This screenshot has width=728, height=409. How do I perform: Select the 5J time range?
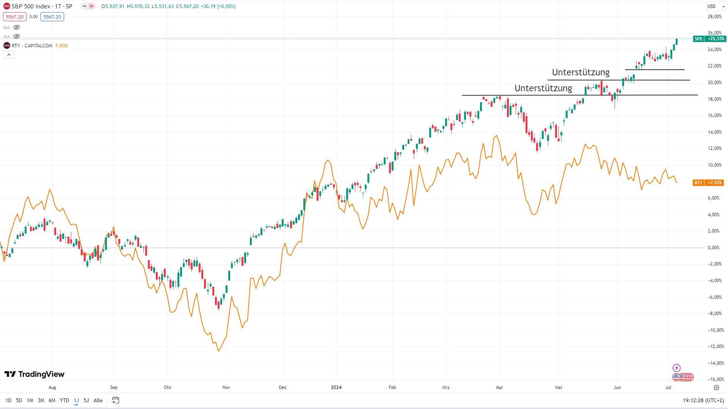point(86,400)
